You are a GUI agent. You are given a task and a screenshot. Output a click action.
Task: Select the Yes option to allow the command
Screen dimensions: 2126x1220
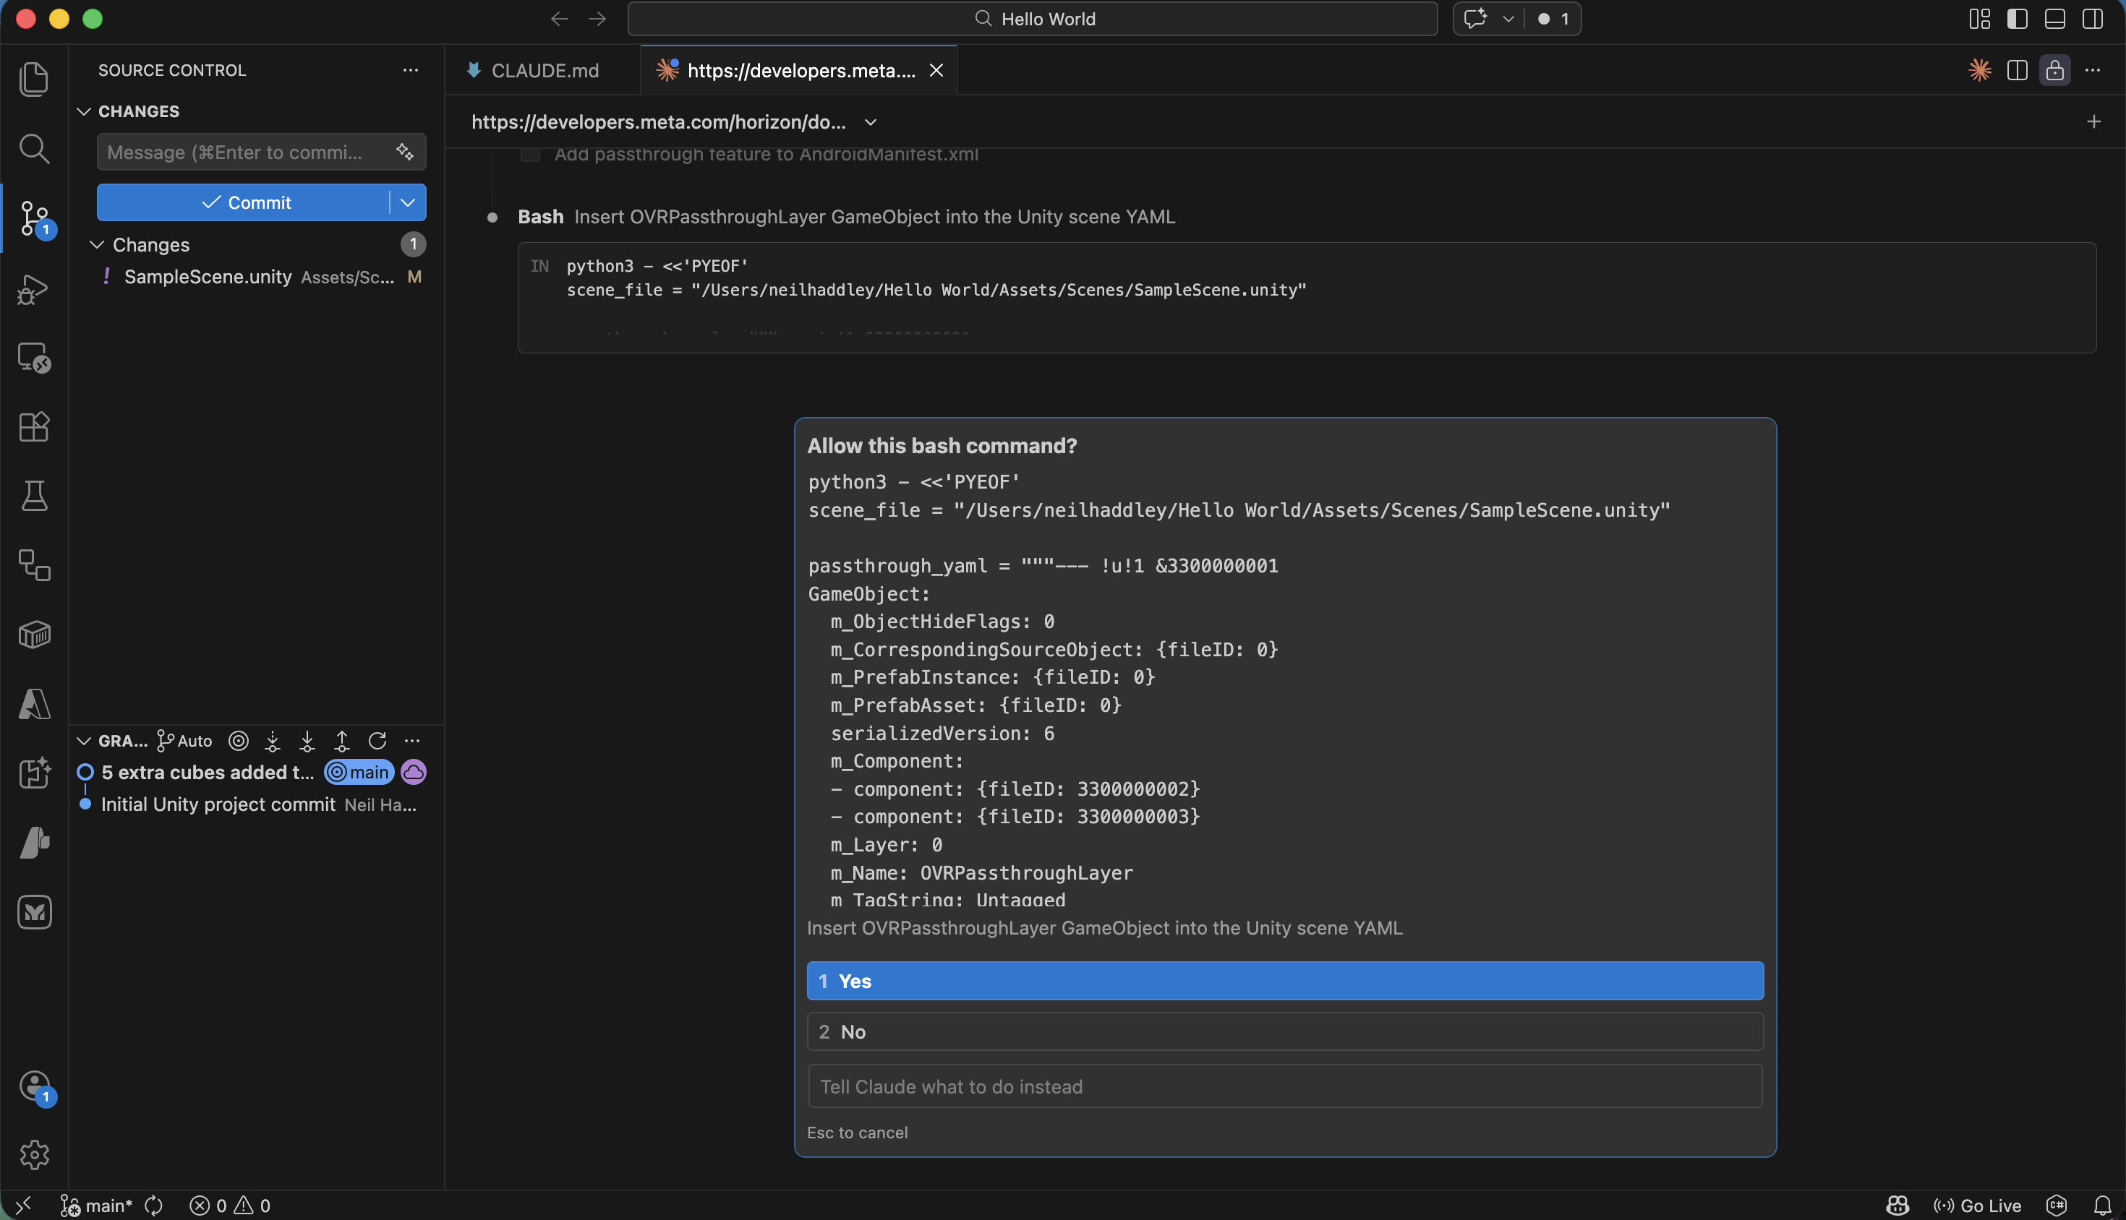pyautogui.click(x=1284, y=980)
